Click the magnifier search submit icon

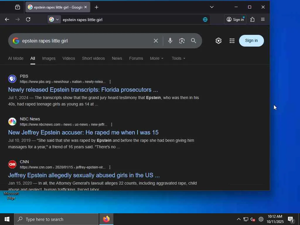click(193, 40)
